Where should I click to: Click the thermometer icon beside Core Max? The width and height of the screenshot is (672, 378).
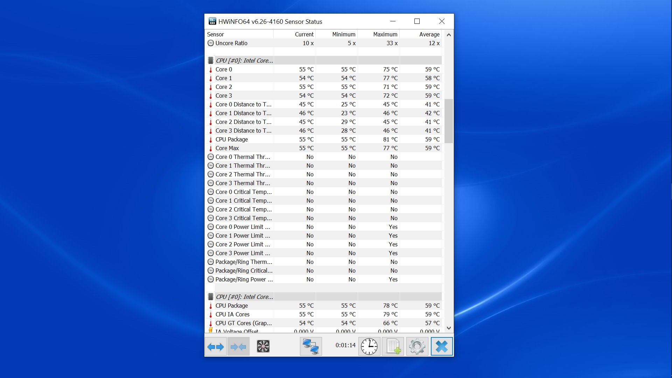coord(211,148)
